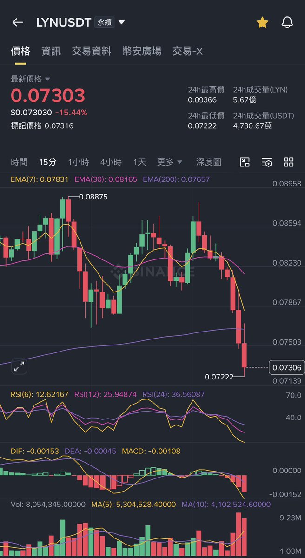Switch to the 交易-X tab

coord(187,51)
